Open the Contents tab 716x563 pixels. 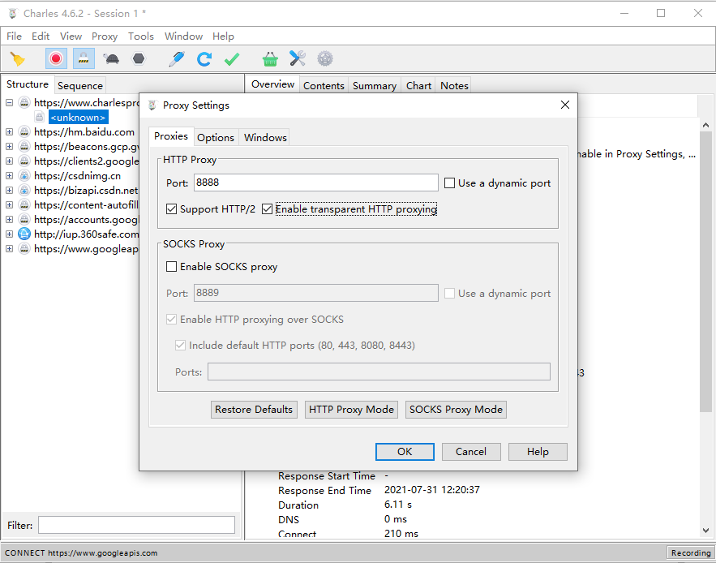tap(324, 85)
